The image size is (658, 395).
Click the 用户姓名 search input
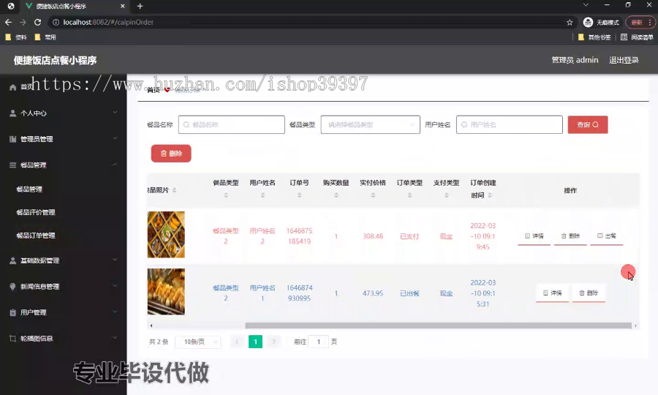pyautogui.click(x=510, y=124)
